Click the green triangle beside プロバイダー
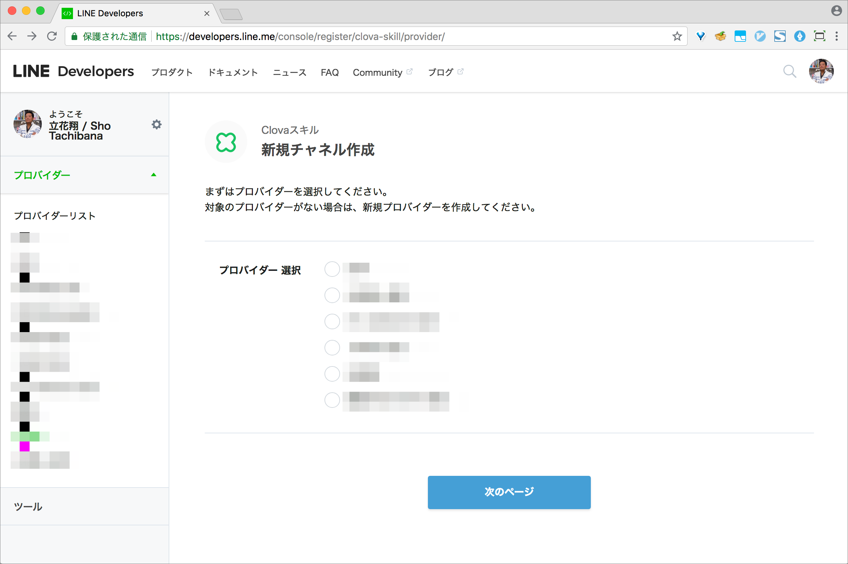This screenshot has height=564, width=848. pyautogui.click(x=154, y=175)
